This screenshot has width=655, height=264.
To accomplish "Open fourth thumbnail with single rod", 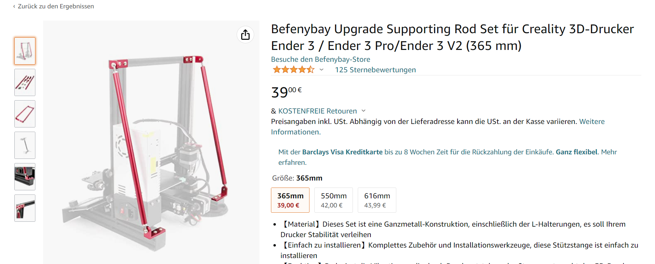I will coord(25,145).
